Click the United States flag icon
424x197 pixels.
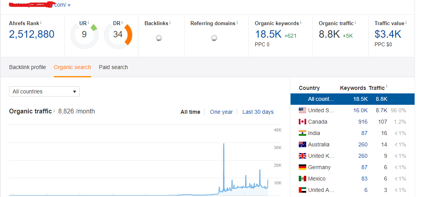coord(302,110)
